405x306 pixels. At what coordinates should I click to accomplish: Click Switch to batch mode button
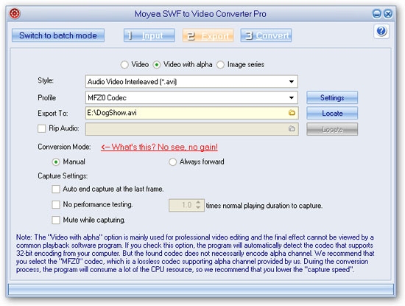pos(58,35)
